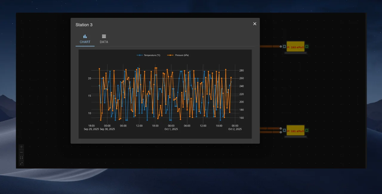Click blue input port of 161 kPa node

point(284,131)
